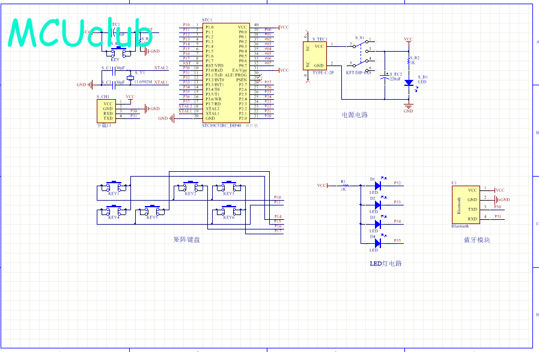Click the 下载口 label under download header

tap(104, 126)
